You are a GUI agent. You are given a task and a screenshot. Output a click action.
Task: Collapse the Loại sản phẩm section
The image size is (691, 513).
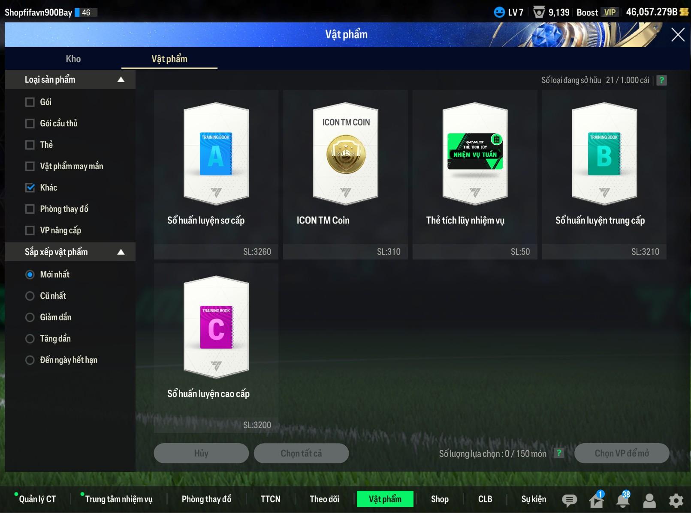(x=121, y=80)
